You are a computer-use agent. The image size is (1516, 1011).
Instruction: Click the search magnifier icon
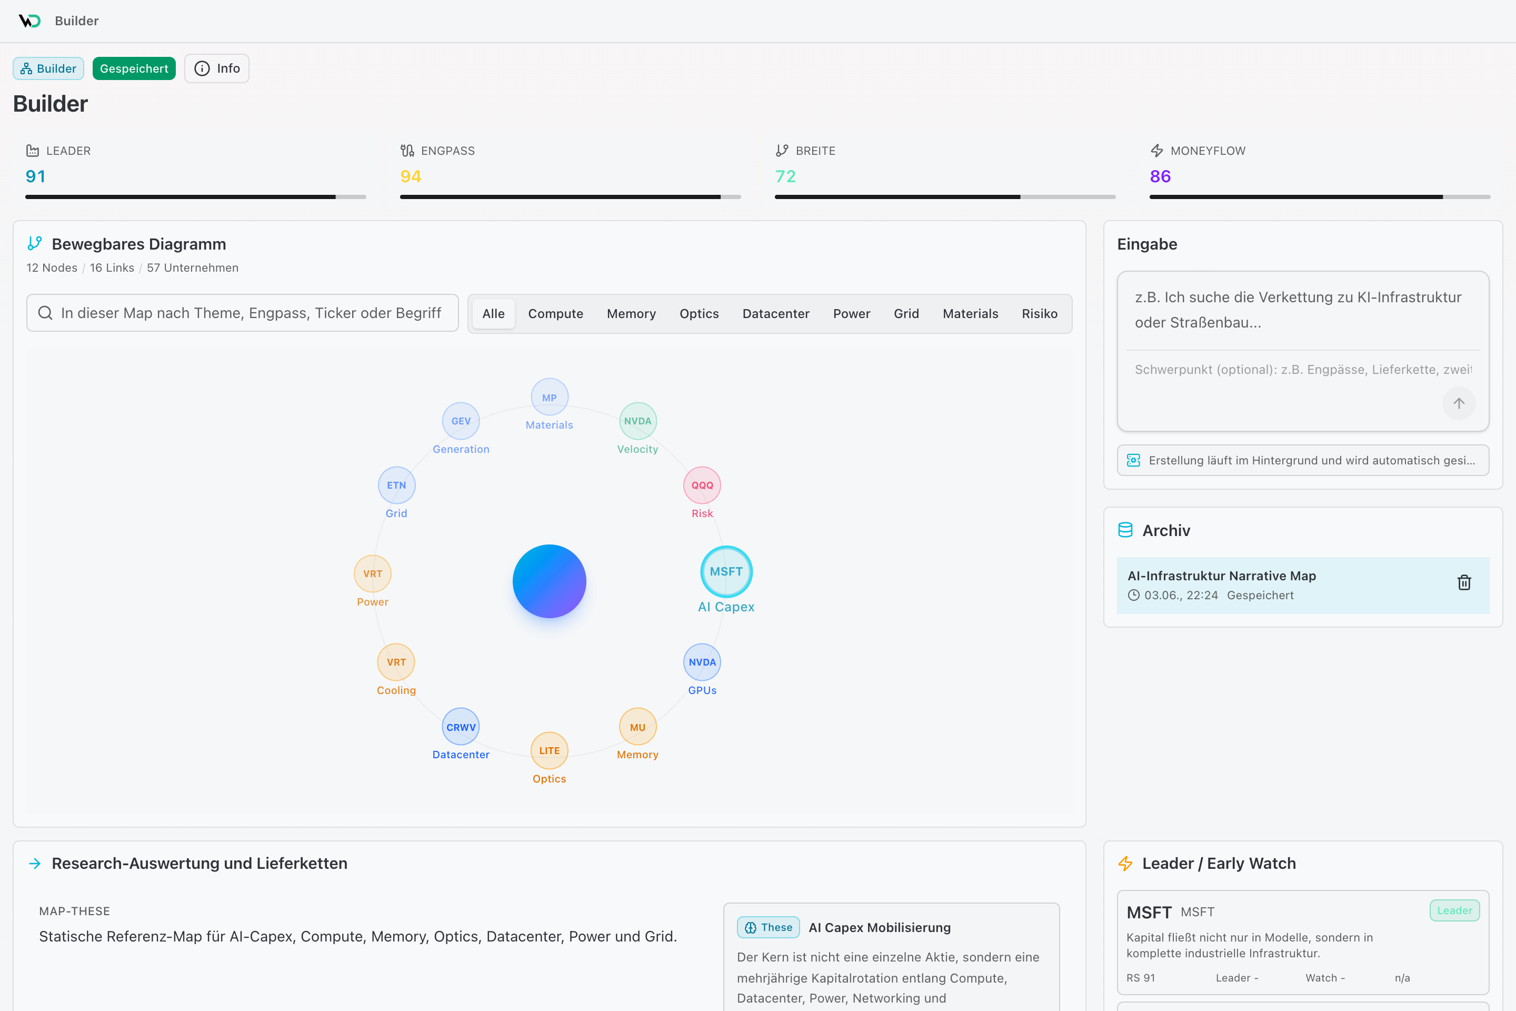pos(45,313)
